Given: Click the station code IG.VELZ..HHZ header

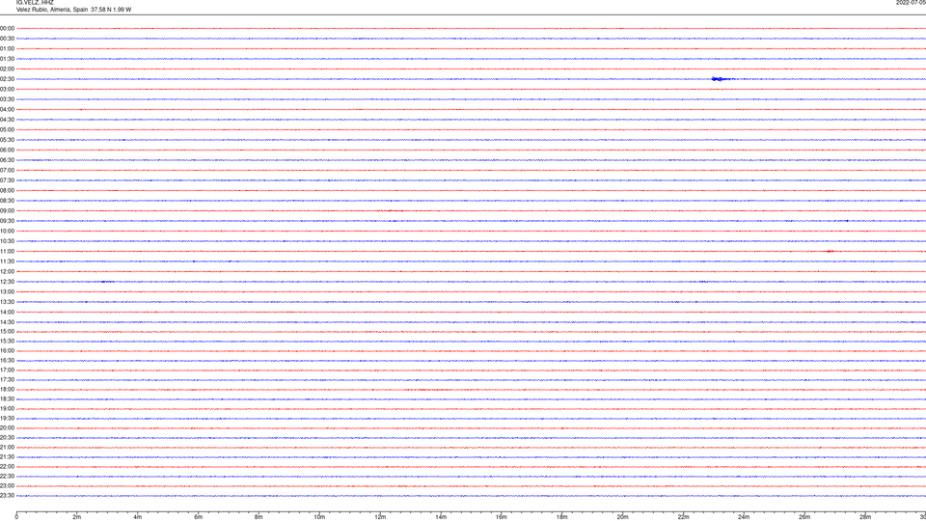Looking at the screenshot, I should (x=35, y=3).
